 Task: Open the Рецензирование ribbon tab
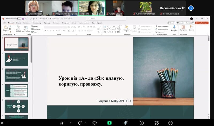(x=84, y=23)
